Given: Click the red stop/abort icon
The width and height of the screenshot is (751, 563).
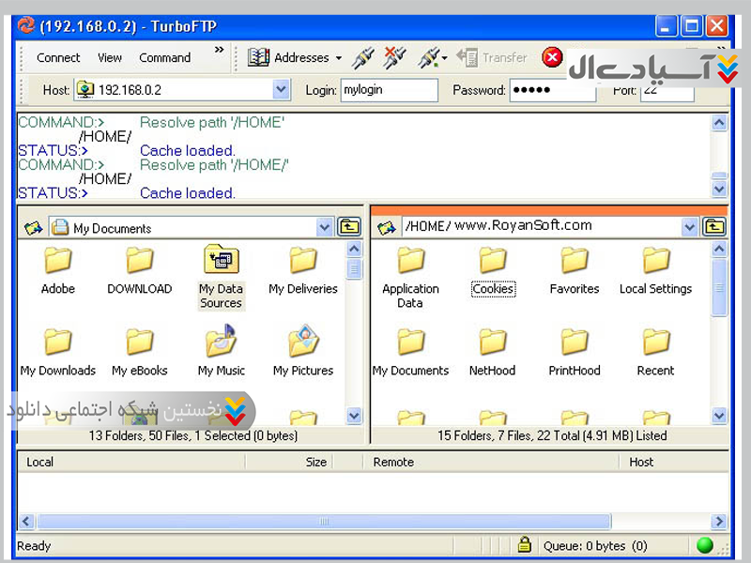Looking at the screenshot, I should click(x=553, y=57).
